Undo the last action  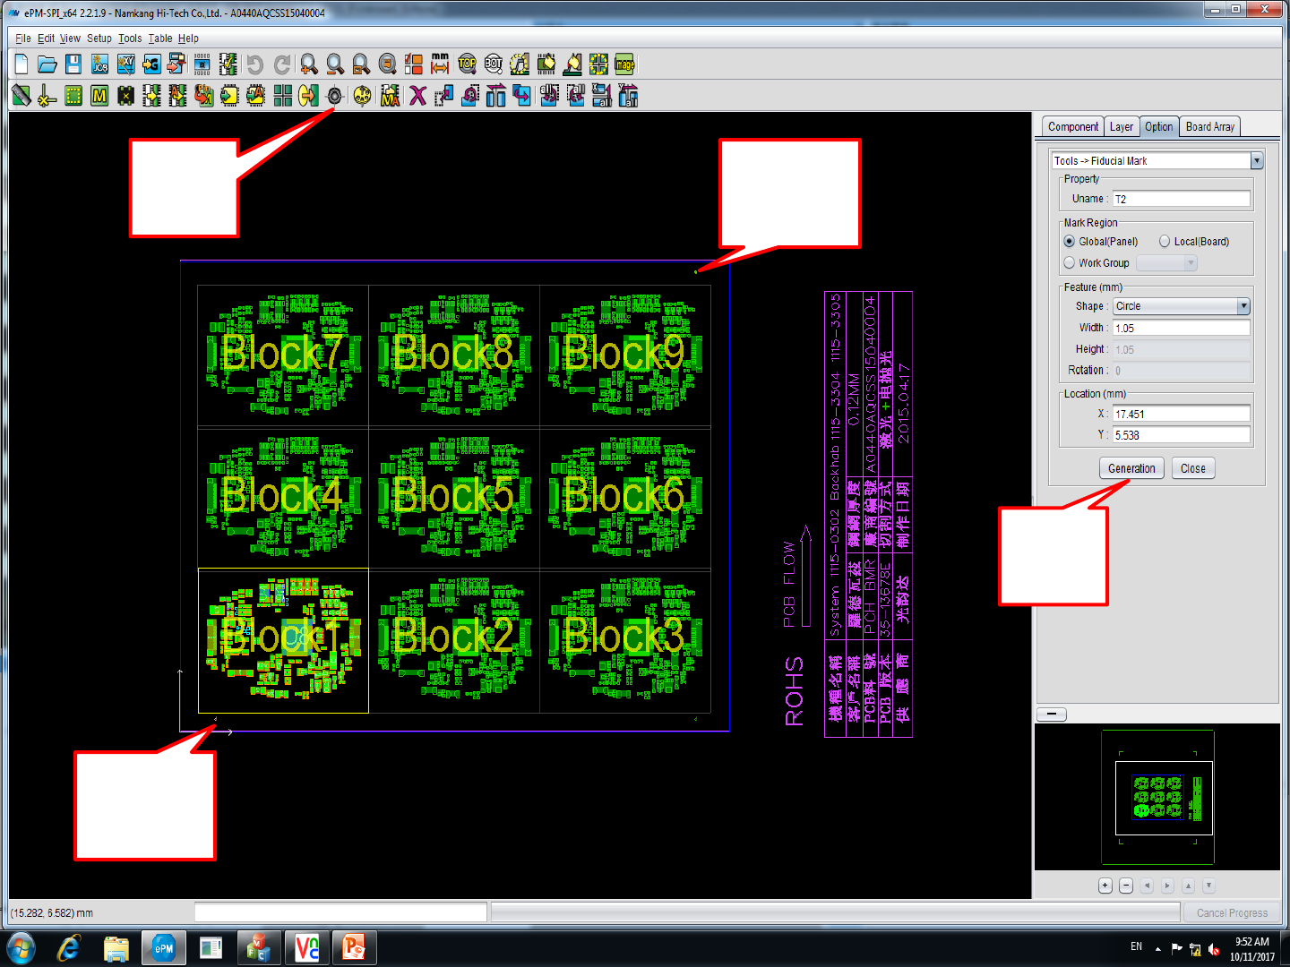[255, 64]
